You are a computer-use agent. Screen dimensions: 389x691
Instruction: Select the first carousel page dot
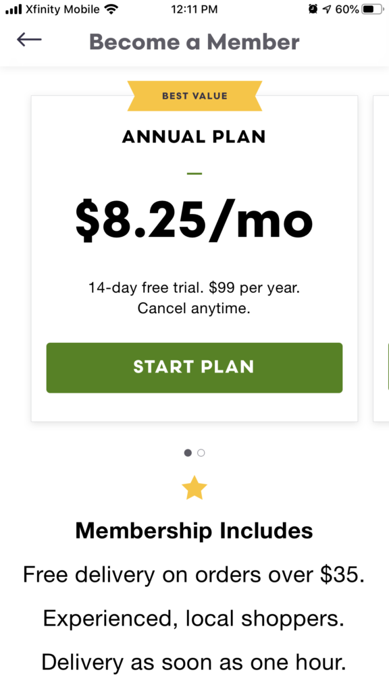click(188, 453)
